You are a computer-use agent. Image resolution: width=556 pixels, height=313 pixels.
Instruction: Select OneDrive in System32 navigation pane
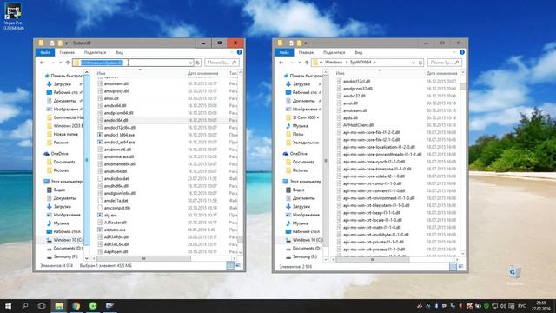click(x=59, y=154)
